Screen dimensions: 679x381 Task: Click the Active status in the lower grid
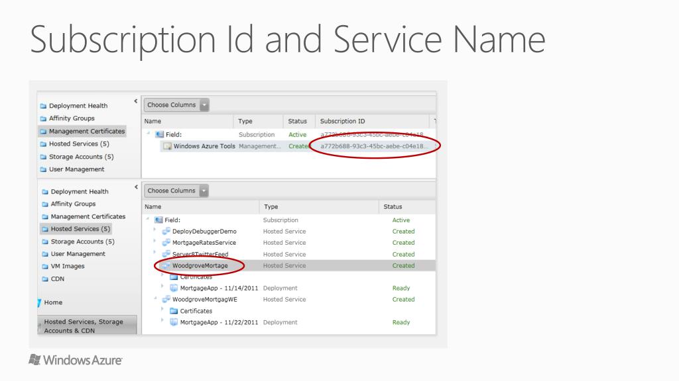click(x=401, y=220)
